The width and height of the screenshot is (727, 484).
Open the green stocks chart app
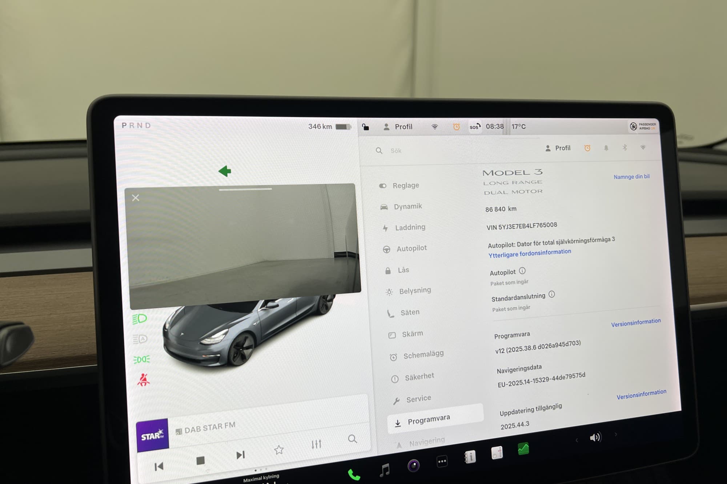coord(523,449)
